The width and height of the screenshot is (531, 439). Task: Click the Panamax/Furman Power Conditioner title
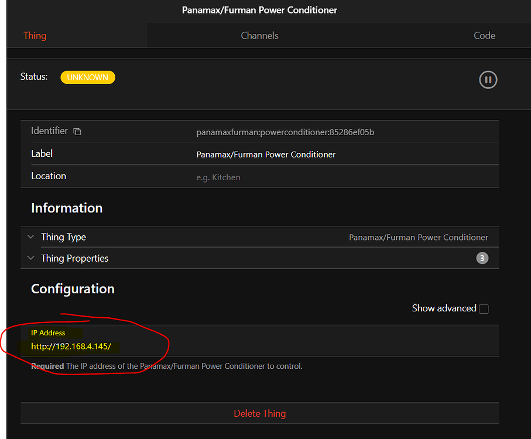259,10
